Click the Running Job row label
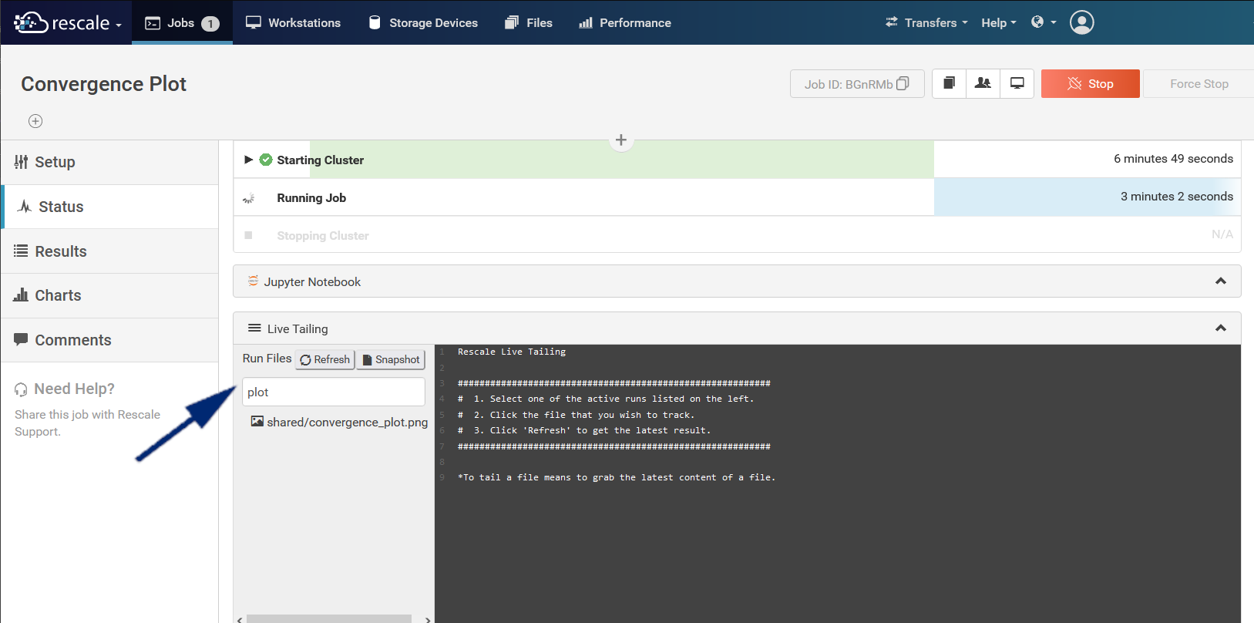Screen dimensions: 1254x623 [x=311, y=198]
